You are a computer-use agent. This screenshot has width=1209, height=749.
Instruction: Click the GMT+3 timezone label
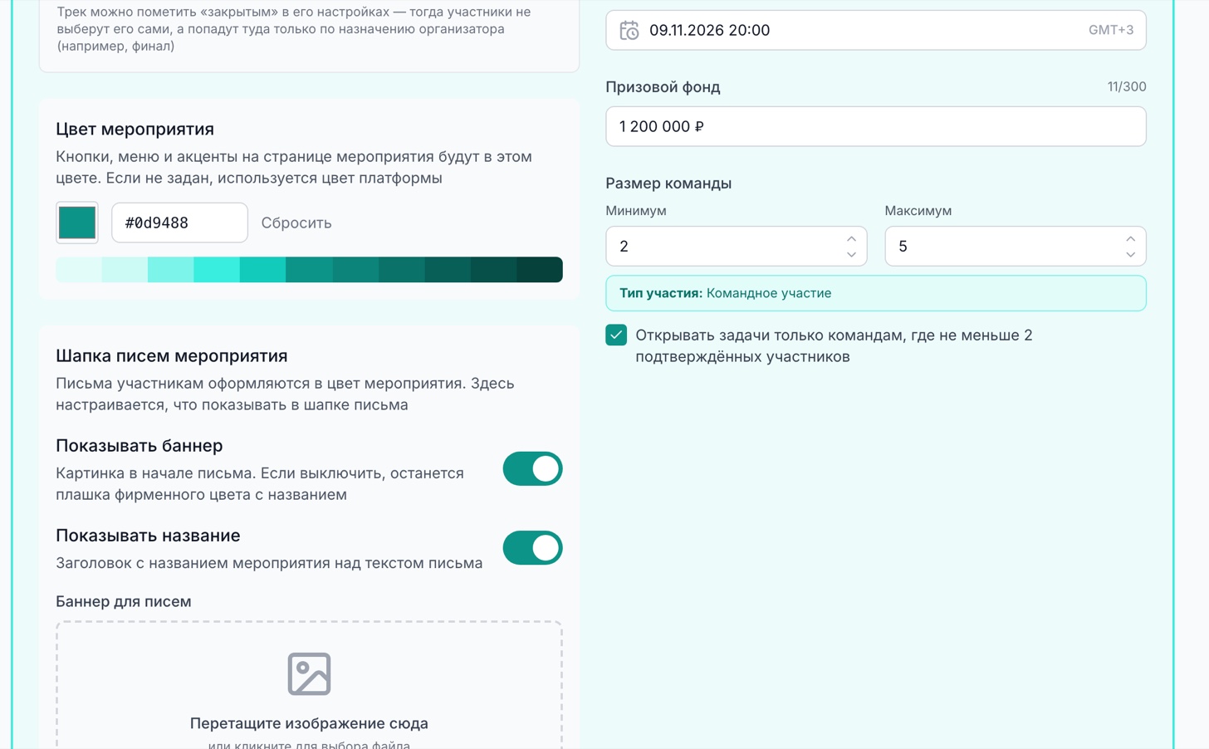coord(1111,30)
